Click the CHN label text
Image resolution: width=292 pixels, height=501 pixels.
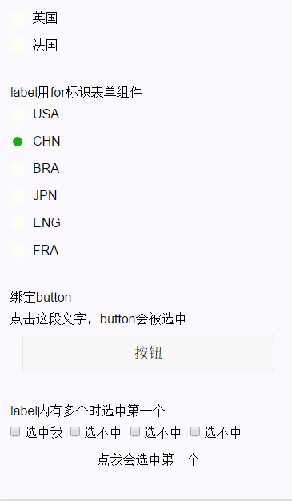coord(46,141)
